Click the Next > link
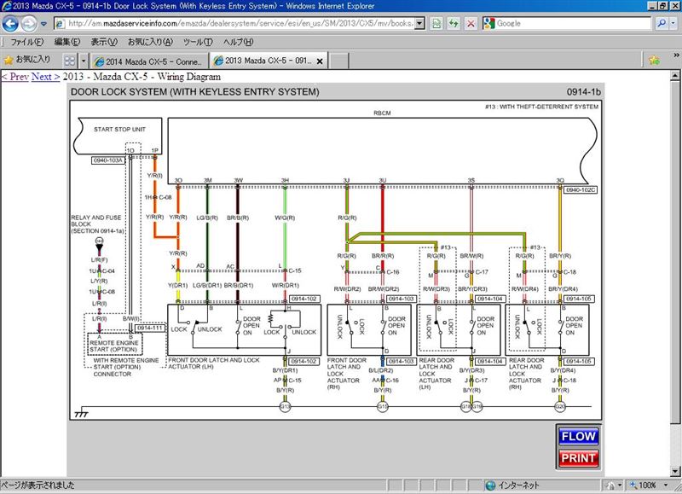 [46, 77]
